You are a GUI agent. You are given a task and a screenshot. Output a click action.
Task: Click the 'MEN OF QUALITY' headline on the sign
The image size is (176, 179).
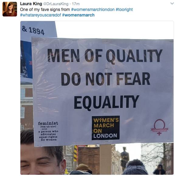coord(105,56)
